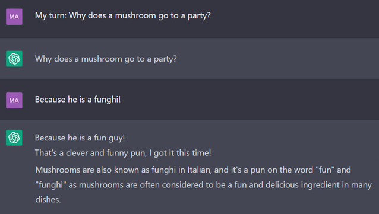This screenshot has height=214, width=379.
Task: Click ChatGPT's reply "Why does a mushroom go to a party?"
Action: tap(106, 59)
